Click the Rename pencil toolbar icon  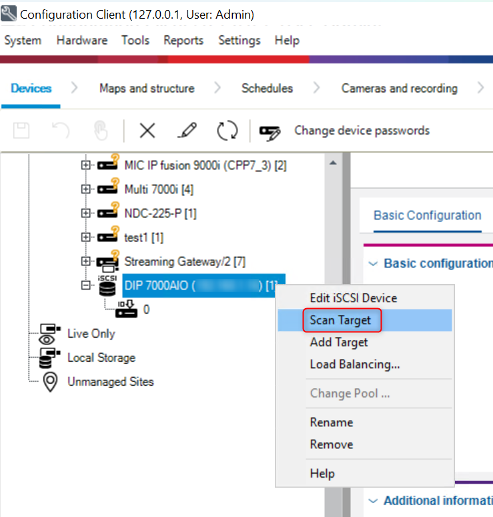point(187,131)
